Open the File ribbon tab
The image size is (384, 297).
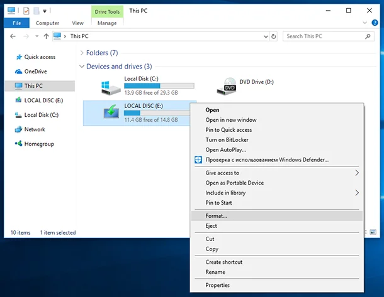16,23
